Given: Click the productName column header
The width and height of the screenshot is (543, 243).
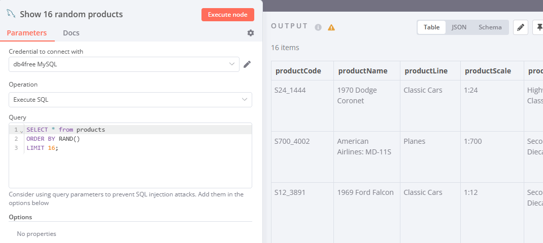Looking at the screenshot, I should [x=362, y=71].
